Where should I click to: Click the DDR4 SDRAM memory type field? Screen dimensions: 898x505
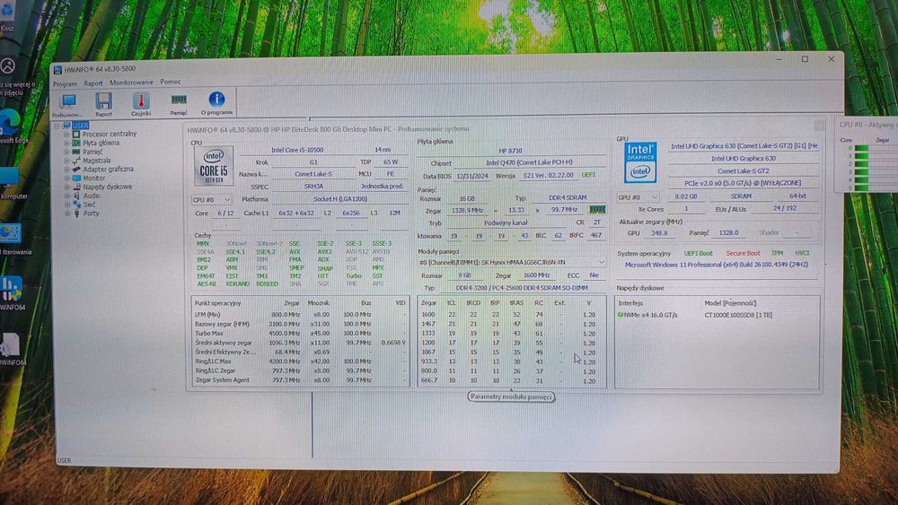tap(568, 198)
